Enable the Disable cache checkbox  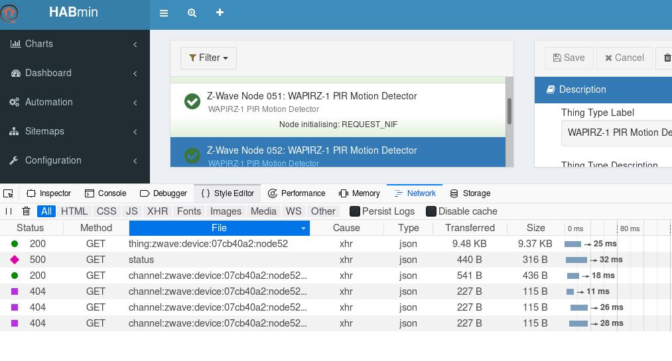click(431, 211)
